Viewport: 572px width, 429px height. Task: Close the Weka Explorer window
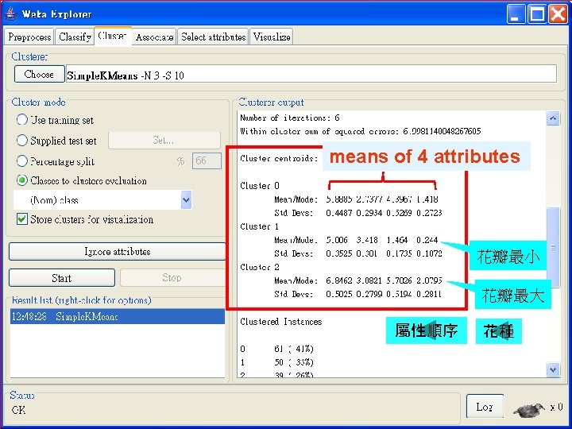tap(558, 14)
